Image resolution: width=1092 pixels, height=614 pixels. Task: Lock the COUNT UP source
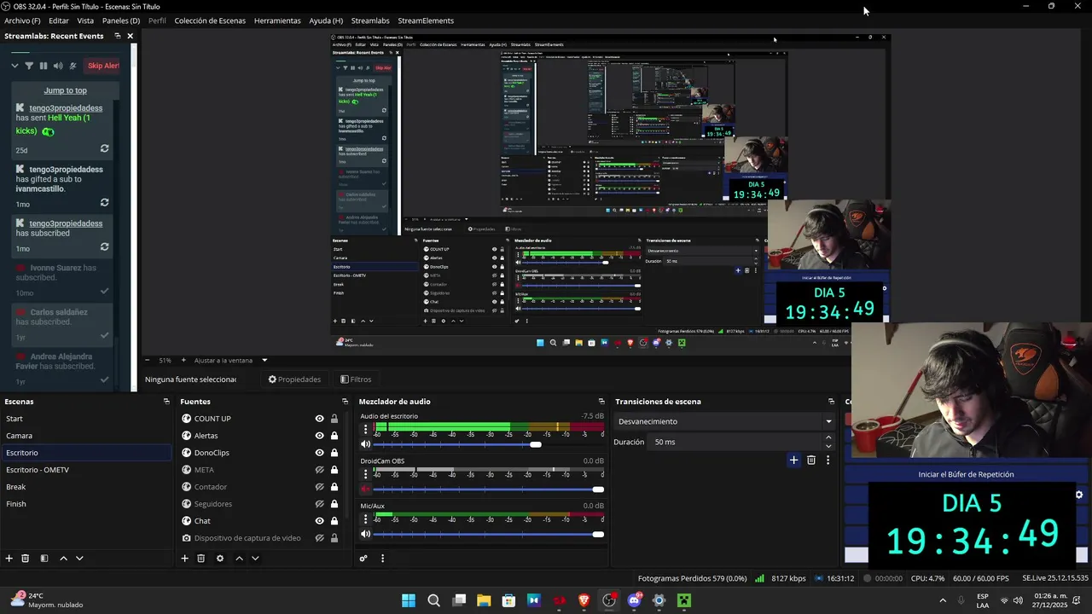[x=334, y=419]
